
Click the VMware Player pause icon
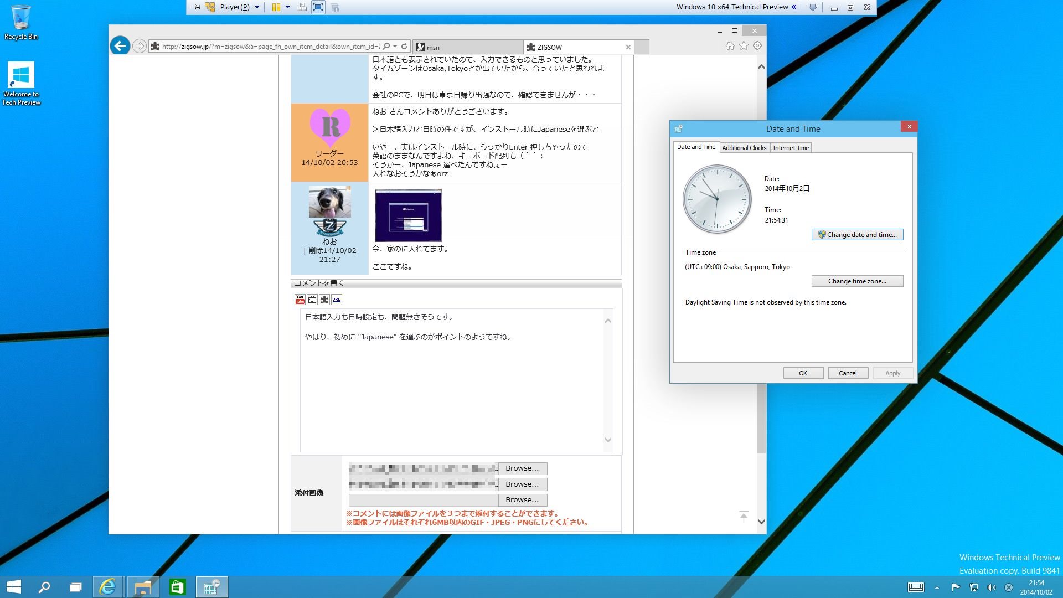(276, 7)
